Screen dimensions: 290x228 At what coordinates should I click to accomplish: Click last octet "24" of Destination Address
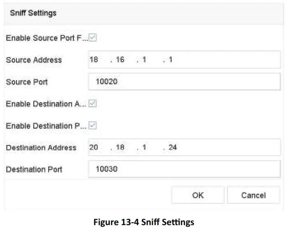click(x=172, y=147)
